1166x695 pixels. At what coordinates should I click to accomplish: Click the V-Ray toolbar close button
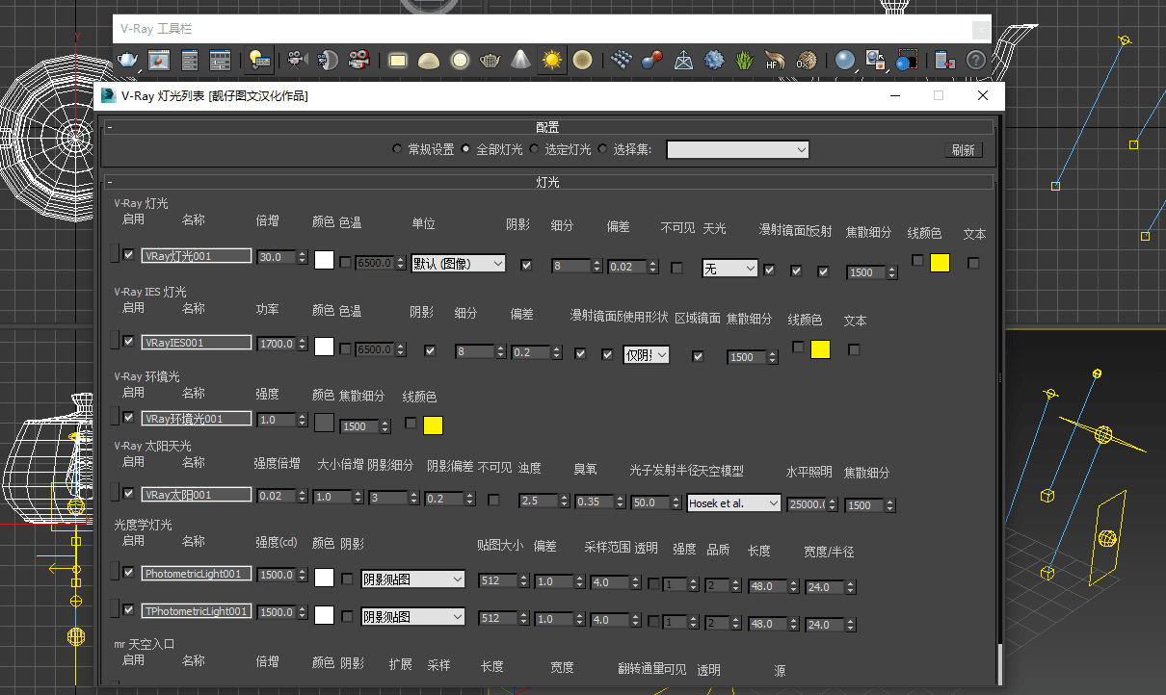[980, 30]
